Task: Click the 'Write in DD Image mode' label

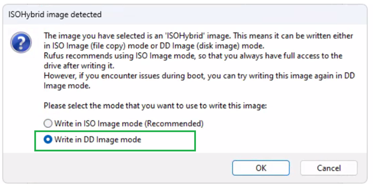Action: tap(97, 140)
